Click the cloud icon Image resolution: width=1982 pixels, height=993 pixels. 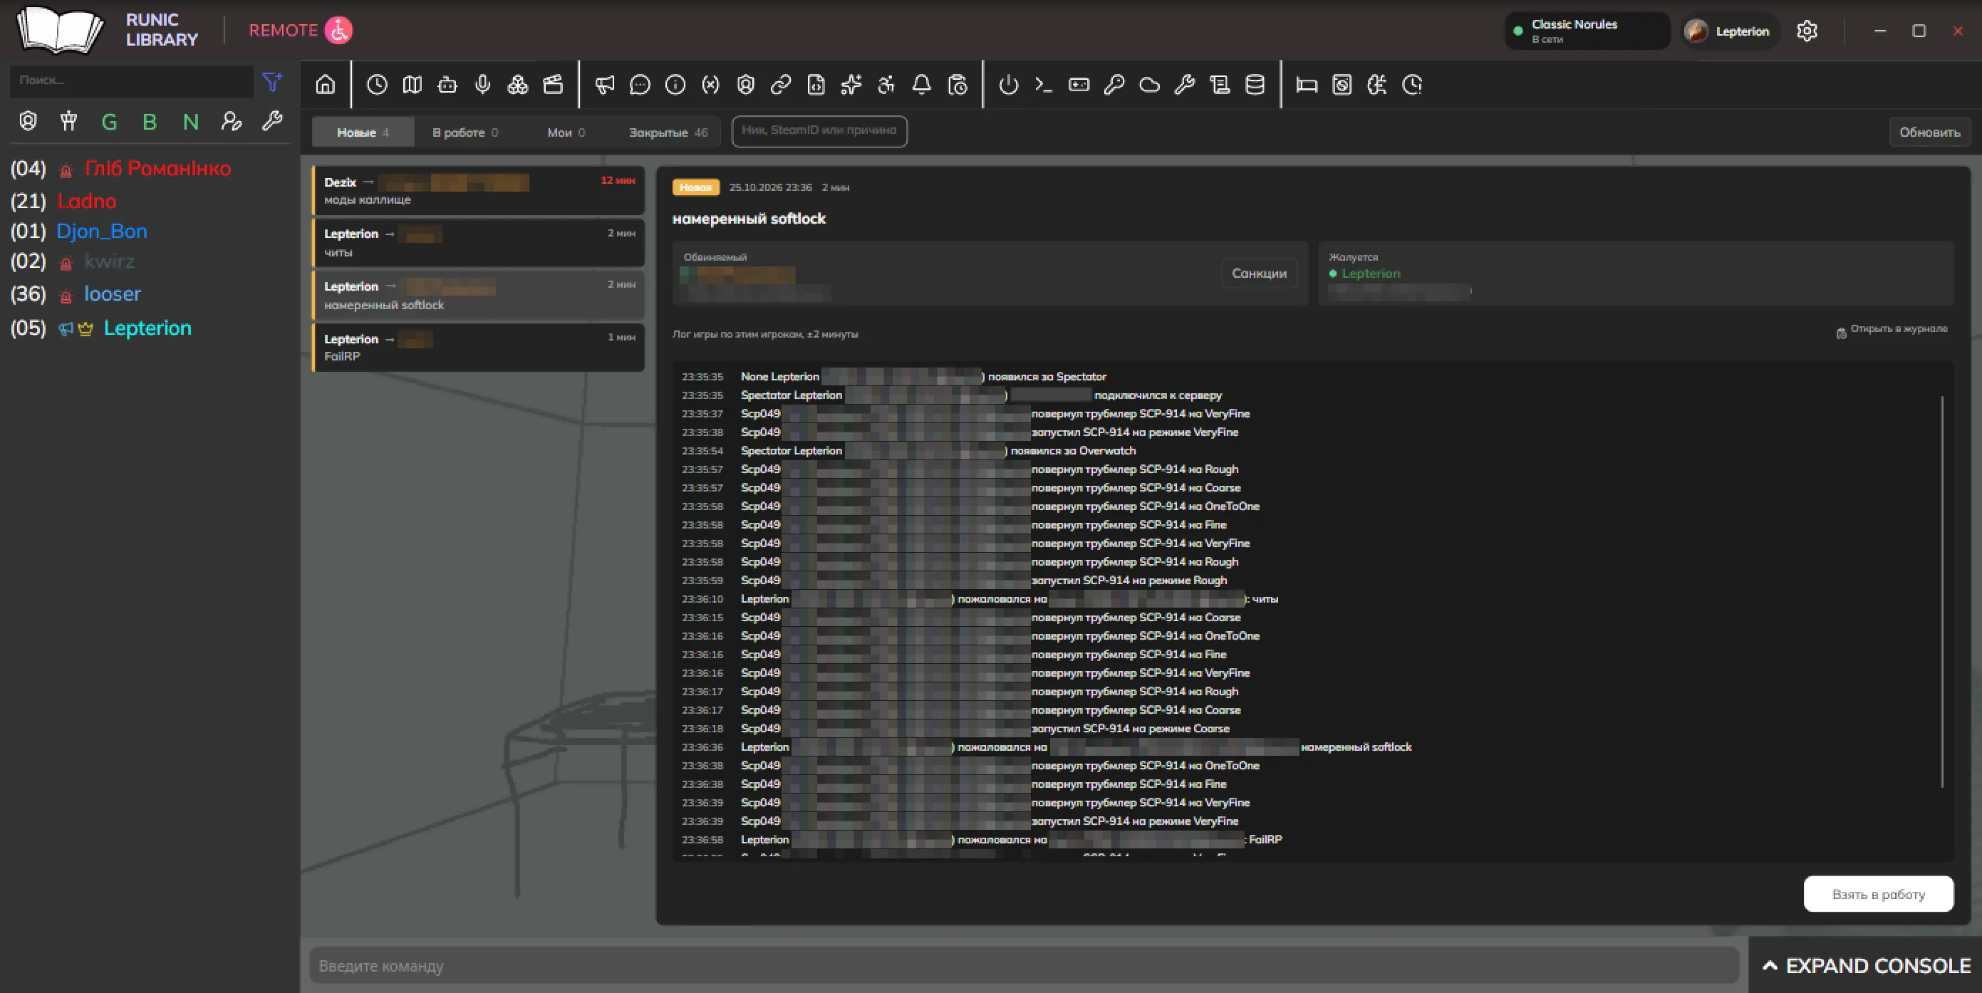coord(1149,85)
